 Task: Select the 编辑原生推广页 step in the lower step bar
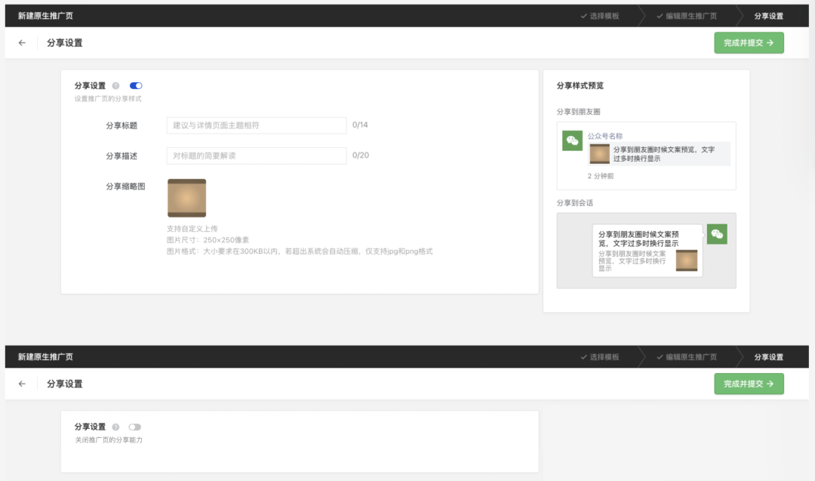(686, 356)
